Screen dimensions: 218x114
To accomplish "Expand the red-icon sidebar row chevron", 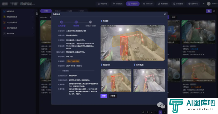I will (33, 28).
